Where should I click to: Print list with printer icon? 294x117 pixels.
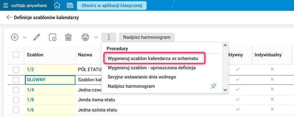[85, 37]
